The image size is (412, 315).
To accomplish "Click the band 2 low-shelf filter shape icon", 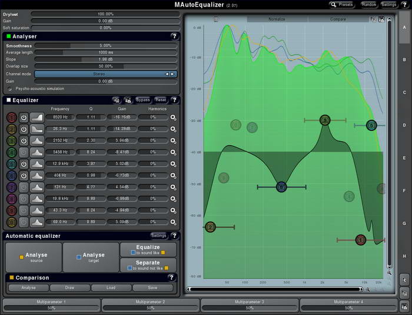I will pos(37,129).
